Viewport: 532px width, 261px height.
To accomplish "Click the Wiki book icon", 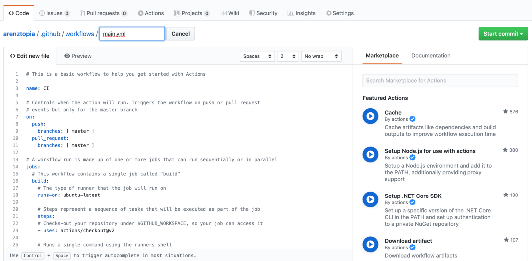I will [x=224, y=13].
